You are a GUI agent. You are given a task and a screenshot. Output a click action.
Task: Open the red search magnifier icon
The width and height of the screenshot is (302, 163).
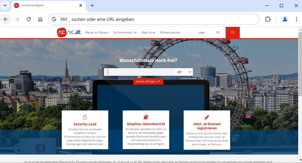(232, 32)
